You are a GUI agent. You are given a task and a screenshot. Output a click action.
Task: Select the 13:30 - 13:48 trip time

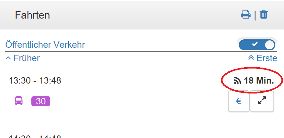point(35,80)
